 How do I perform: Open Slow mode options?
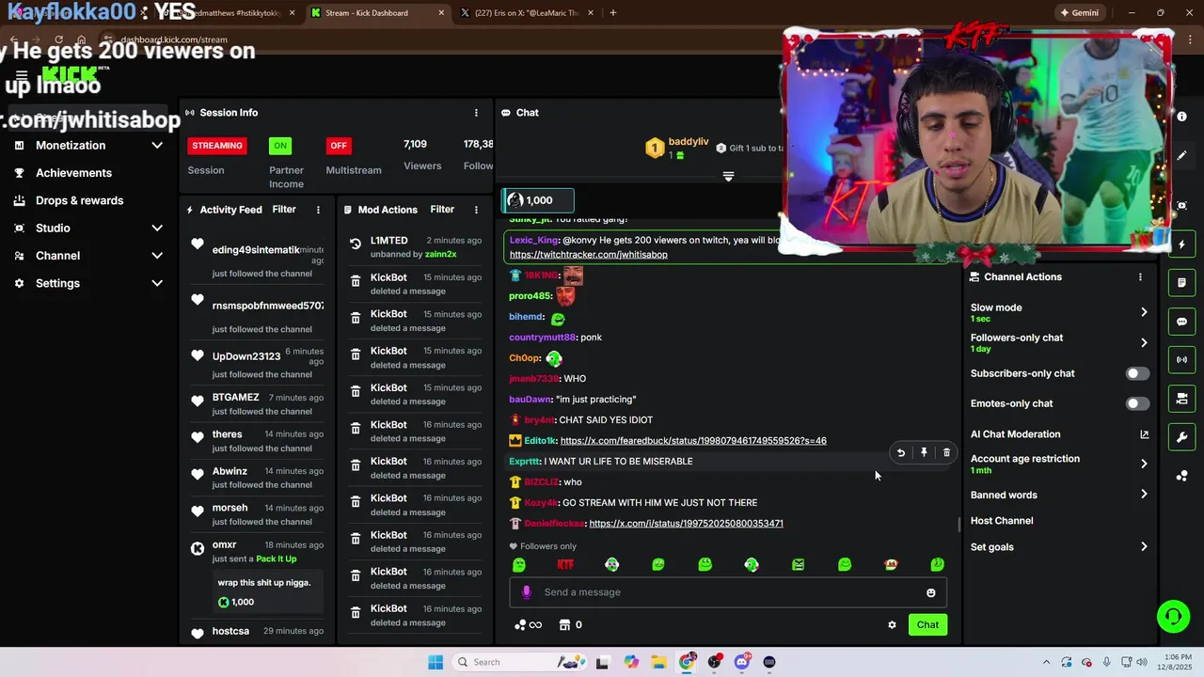coord(1059,312)
